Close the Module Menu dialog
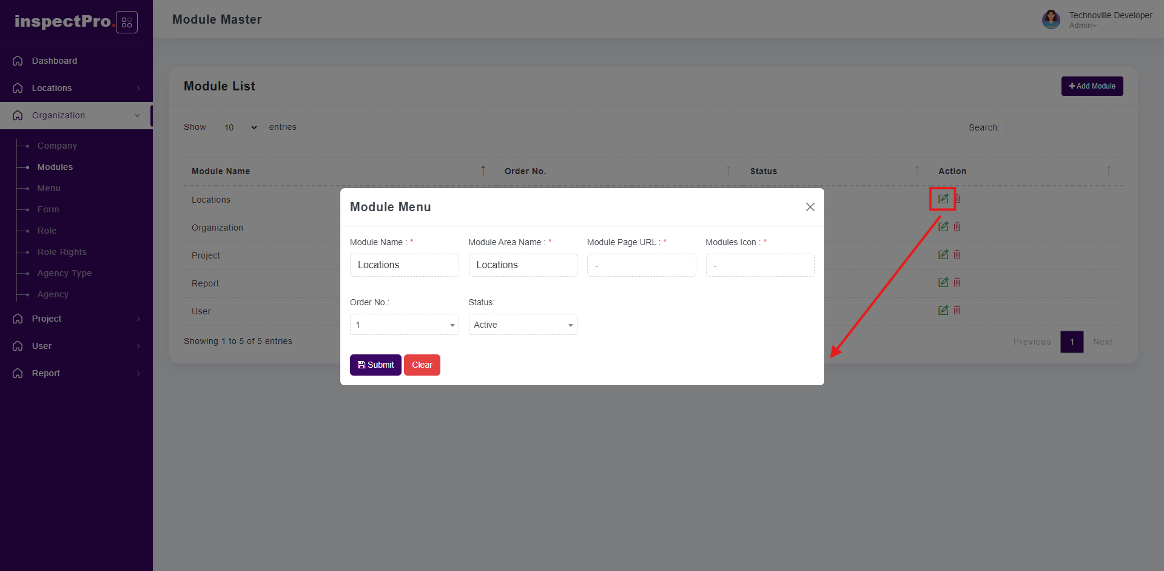Image resolution: width=1164 pixels, height=571 pixels. (810, 208)
